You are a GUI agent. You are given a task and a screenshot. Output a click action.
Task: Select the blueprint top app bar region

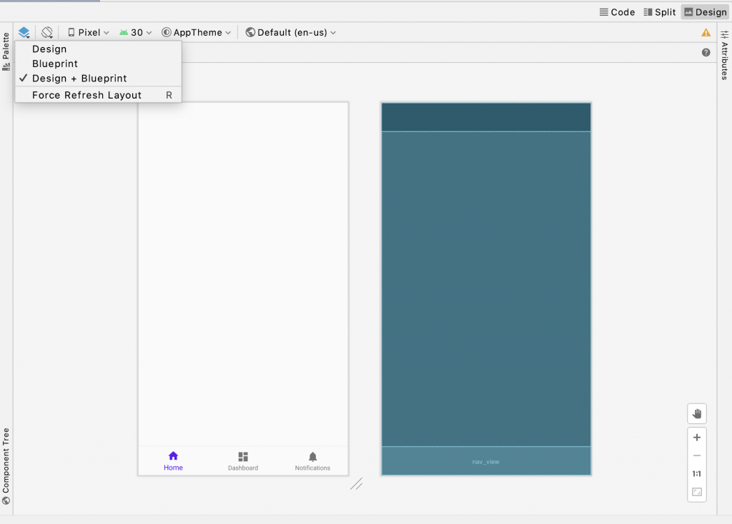coord(486,117)
